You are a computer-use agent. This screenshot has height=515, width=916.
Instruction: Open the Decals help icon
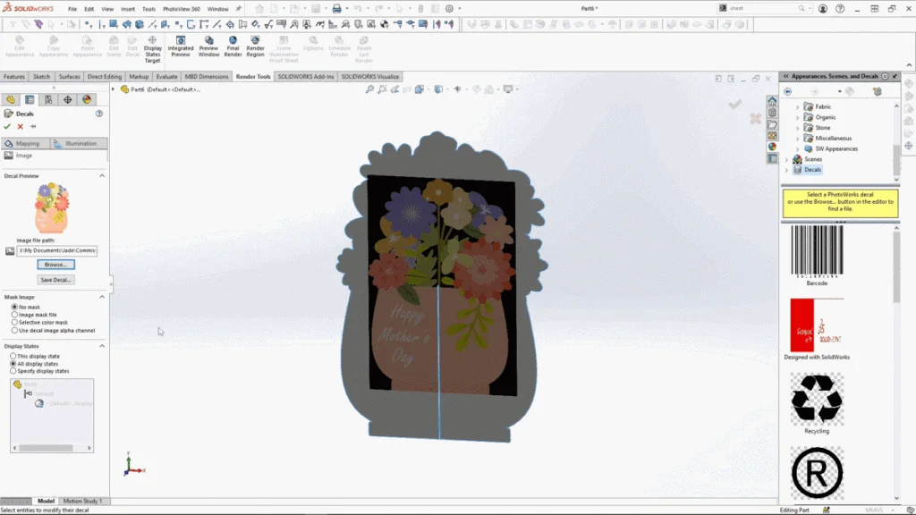point(99,114)
